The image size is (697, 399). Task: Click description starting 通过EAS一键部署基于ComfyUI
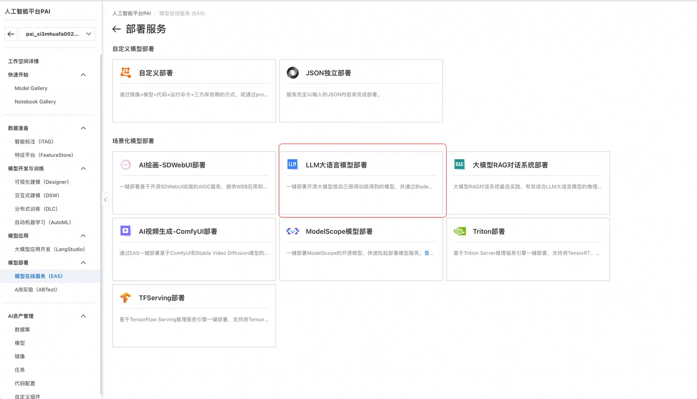[x=194, y=253]
